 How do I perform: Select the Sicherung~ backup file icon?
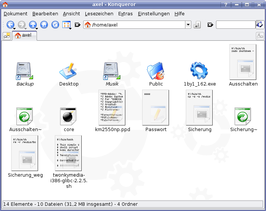243,117
